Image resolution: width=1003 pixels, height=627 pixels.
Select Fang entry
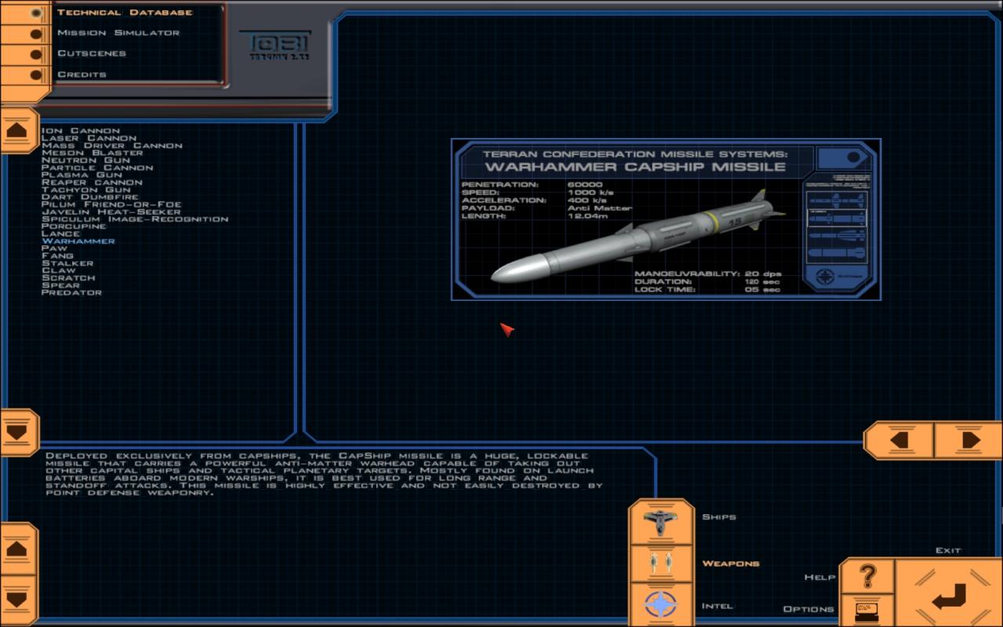[x=57, y=256]
